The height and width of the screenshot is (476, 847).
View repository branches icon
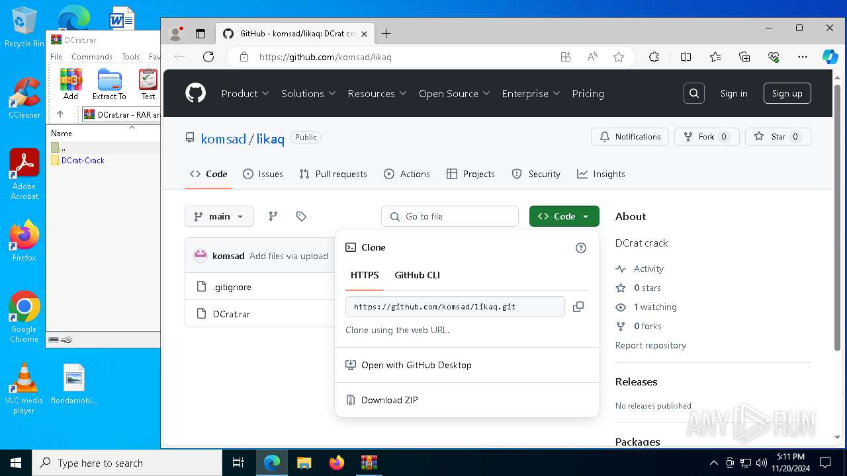click(273, 216)
